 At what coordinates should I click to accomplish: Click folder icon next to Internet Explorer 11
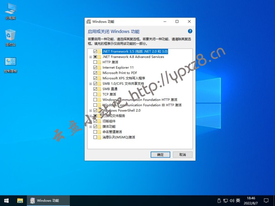(99, 68)
